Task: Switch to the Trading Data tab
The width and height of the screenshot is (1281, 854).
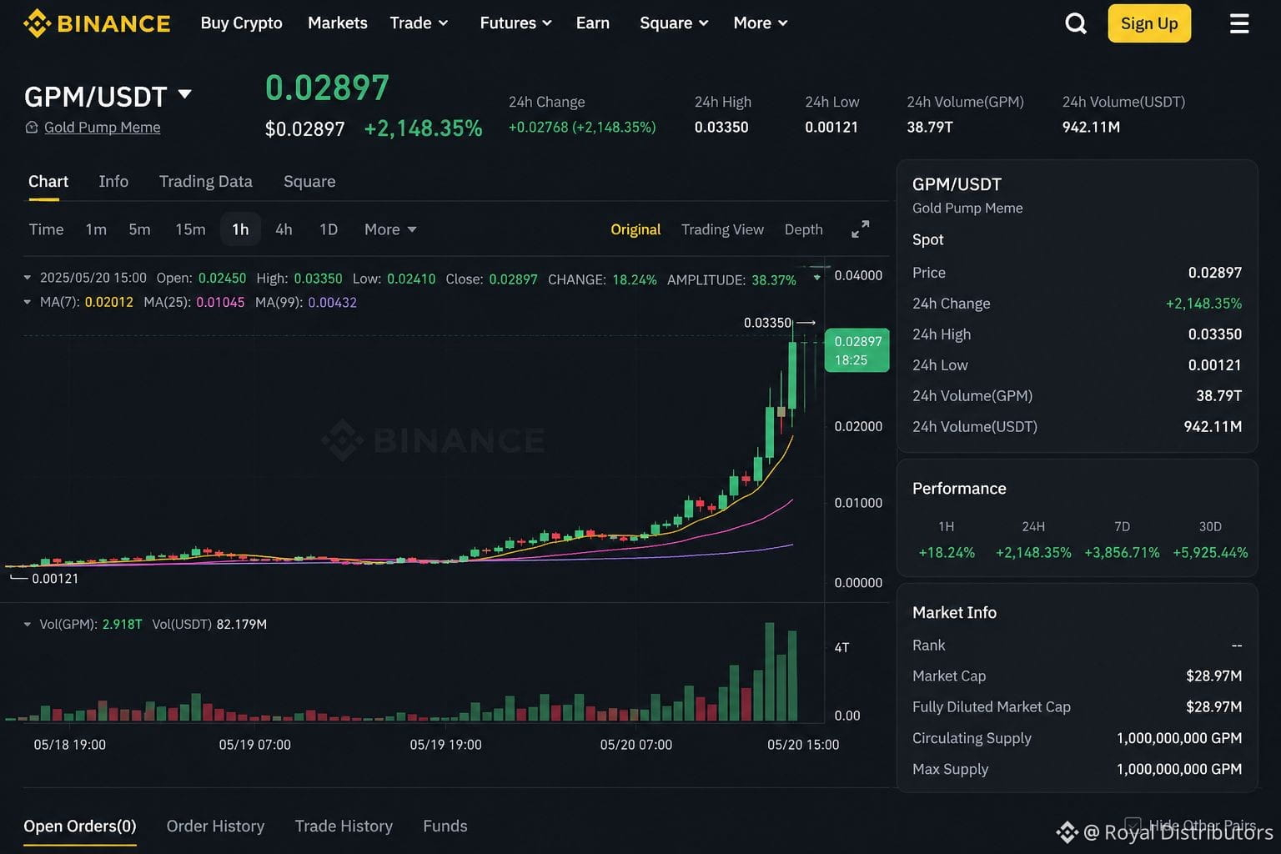Action: [x=206, y=182]
